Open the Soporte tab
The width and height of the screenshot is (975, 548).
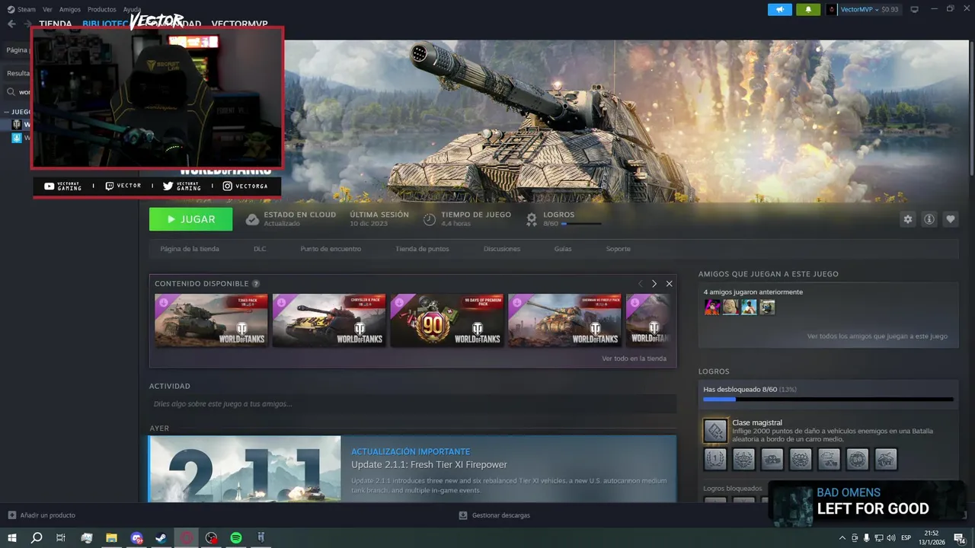(x=618, y=249)
